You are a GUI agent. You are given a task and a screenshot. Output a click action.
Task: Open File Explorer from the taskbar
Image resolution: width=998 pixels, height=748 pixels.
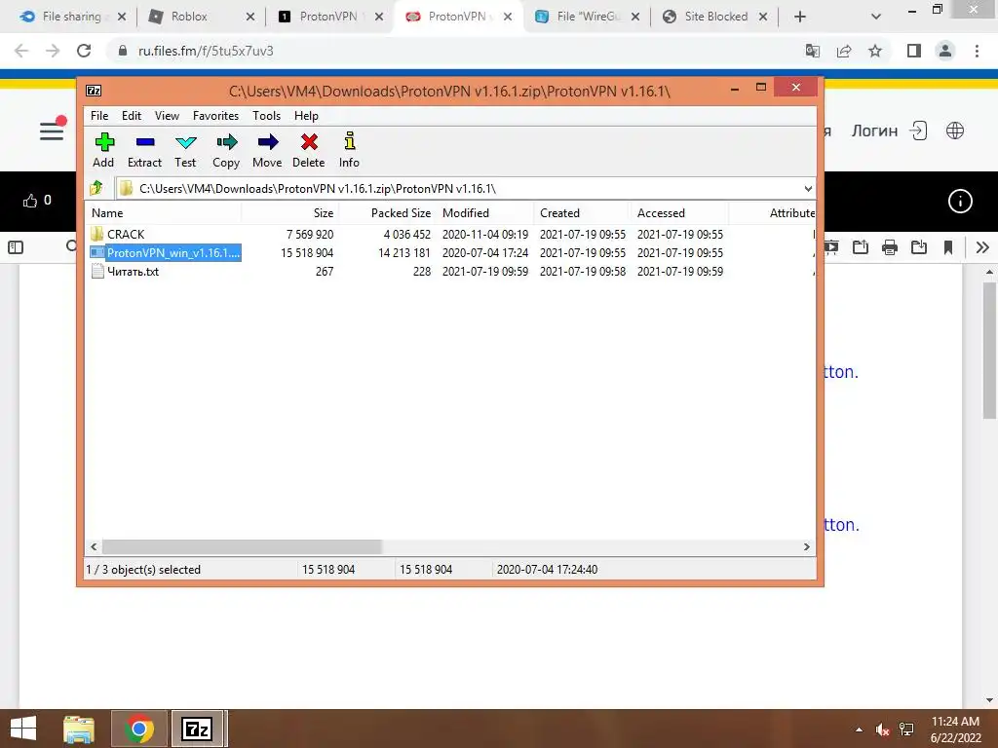click(79, 729)
